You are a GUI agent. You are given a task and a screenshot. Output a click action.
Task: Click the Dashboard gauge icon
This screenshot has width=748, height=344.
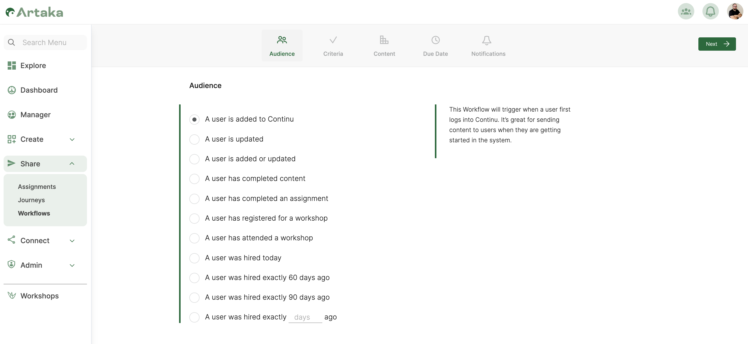[12, 90]
